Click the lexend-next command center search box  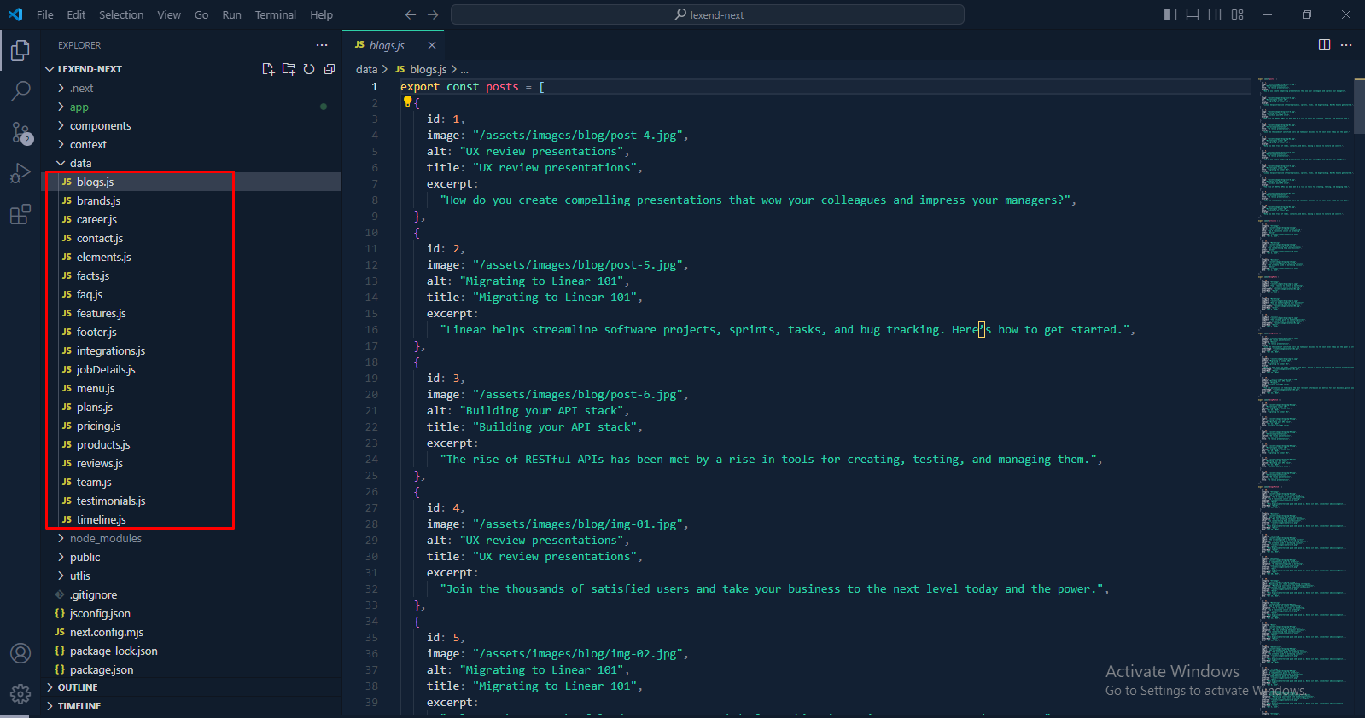coord(708,14)
